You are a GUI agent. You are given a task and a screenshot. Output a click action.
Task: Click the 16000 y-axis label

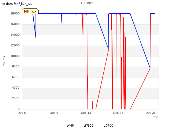15,24
